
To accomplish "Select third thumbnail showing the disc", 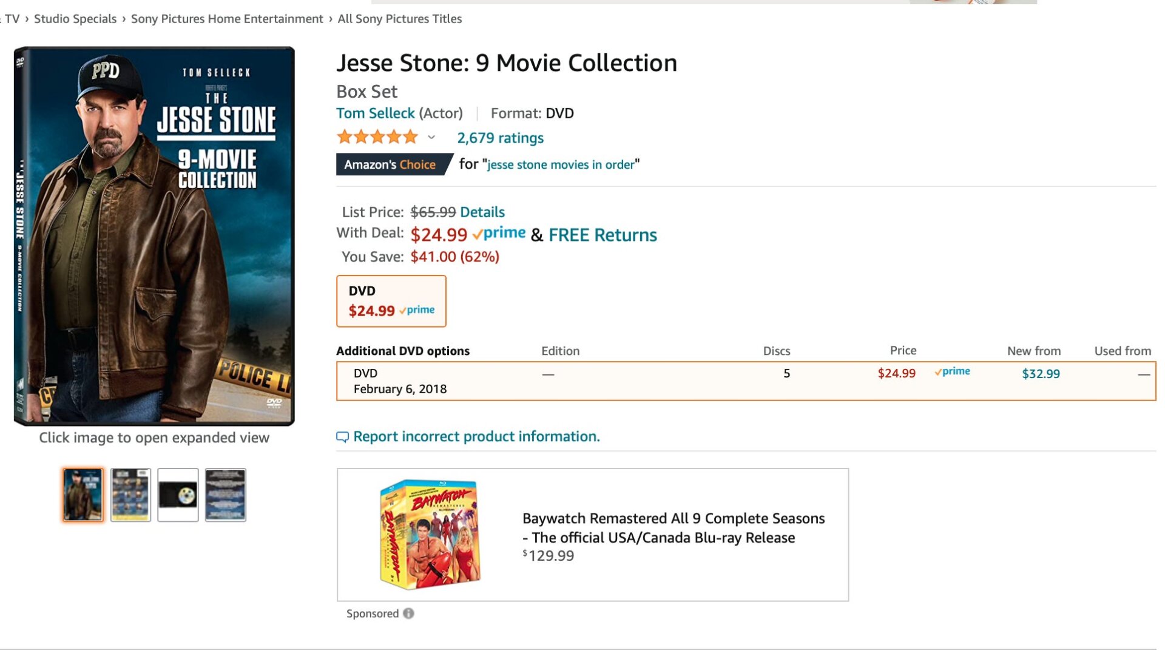I will click(178, 495).
